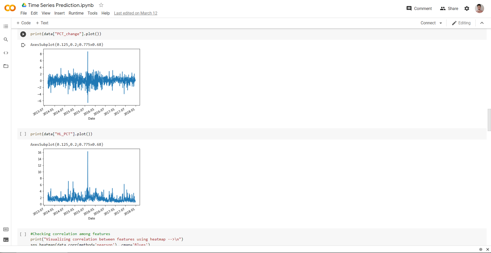
Task: Click the correlation comment code line
Action: (70, 234)
